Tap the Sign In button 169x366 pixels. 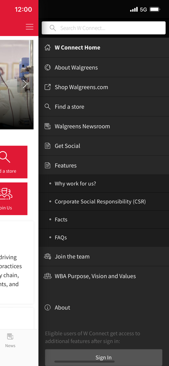coord(103,357)
